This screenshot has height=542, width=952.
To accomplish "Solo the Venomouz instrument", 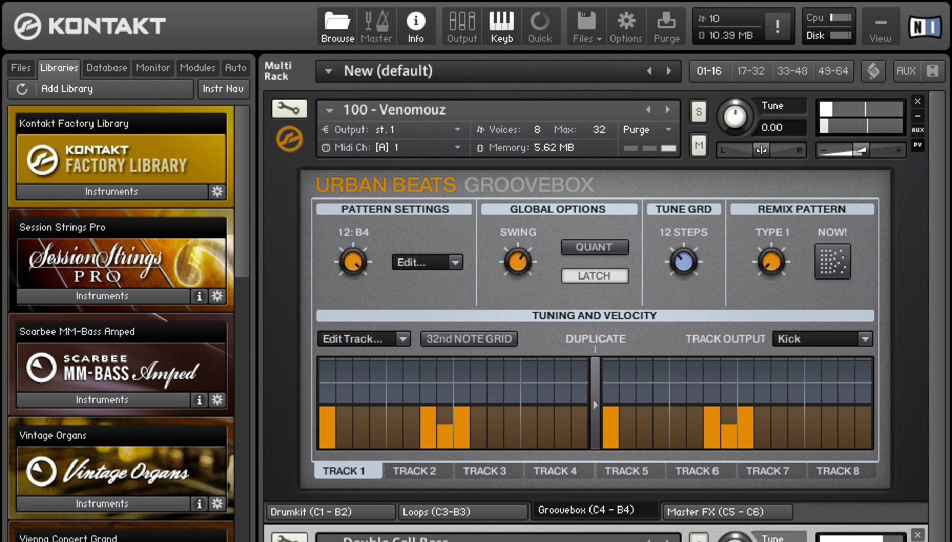I will pos(699,111).
